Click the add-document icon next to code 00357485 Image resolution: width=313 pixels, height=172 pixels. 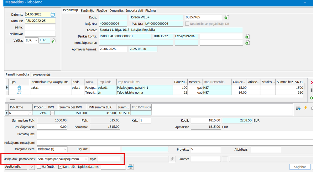coord(227,17)
